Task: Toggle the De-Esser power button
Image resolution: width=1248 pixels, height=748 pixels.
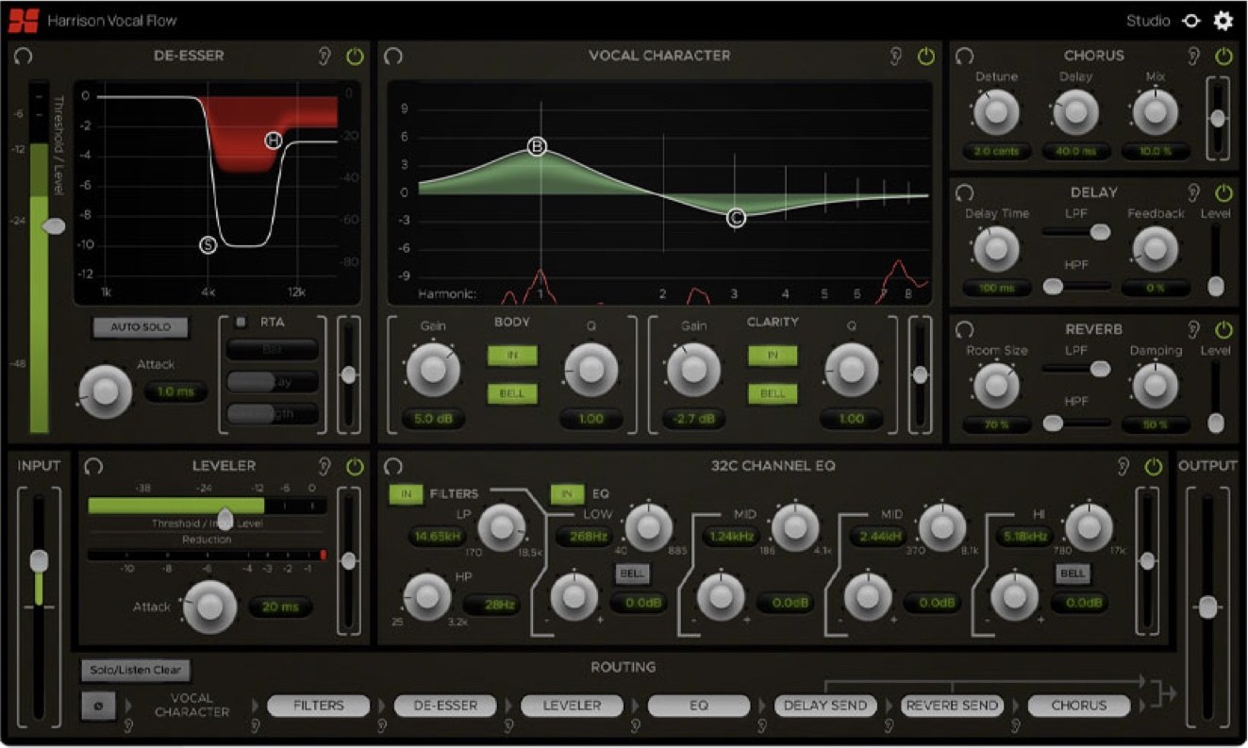Action: coord(355,57)
